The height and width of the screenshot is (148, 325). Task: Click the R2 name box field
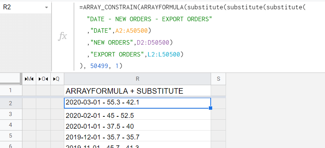tap(25, 7)
